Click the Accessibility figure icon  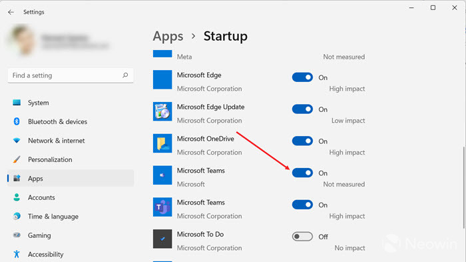[x=17, y=254]
